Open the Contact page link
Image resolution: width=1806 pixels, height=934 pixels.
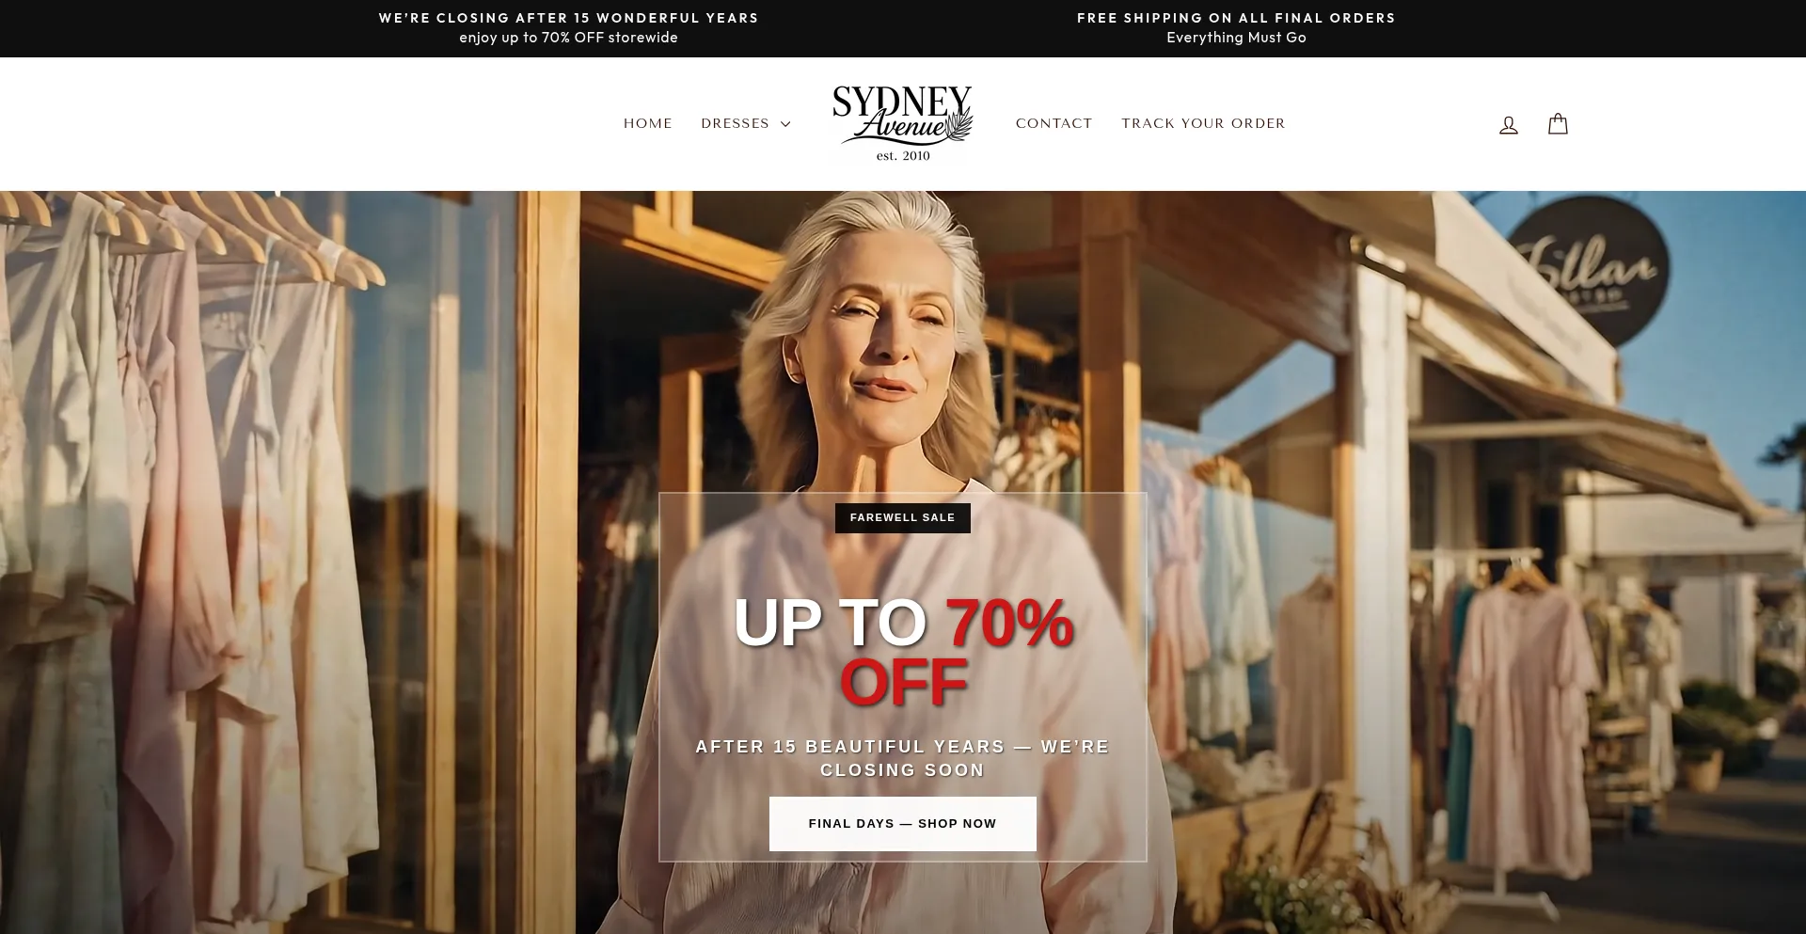[x=1053, y=123]
